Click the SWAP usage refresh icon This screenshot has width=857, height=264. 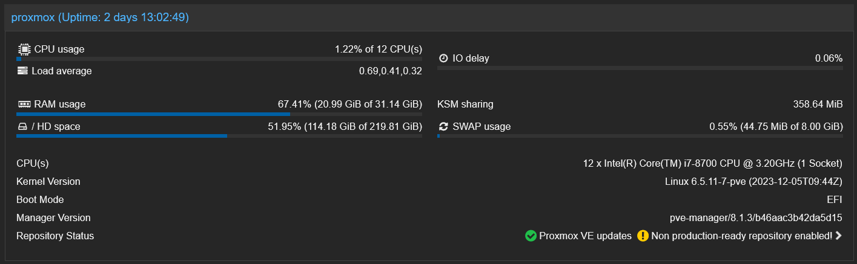pos(443,126)
